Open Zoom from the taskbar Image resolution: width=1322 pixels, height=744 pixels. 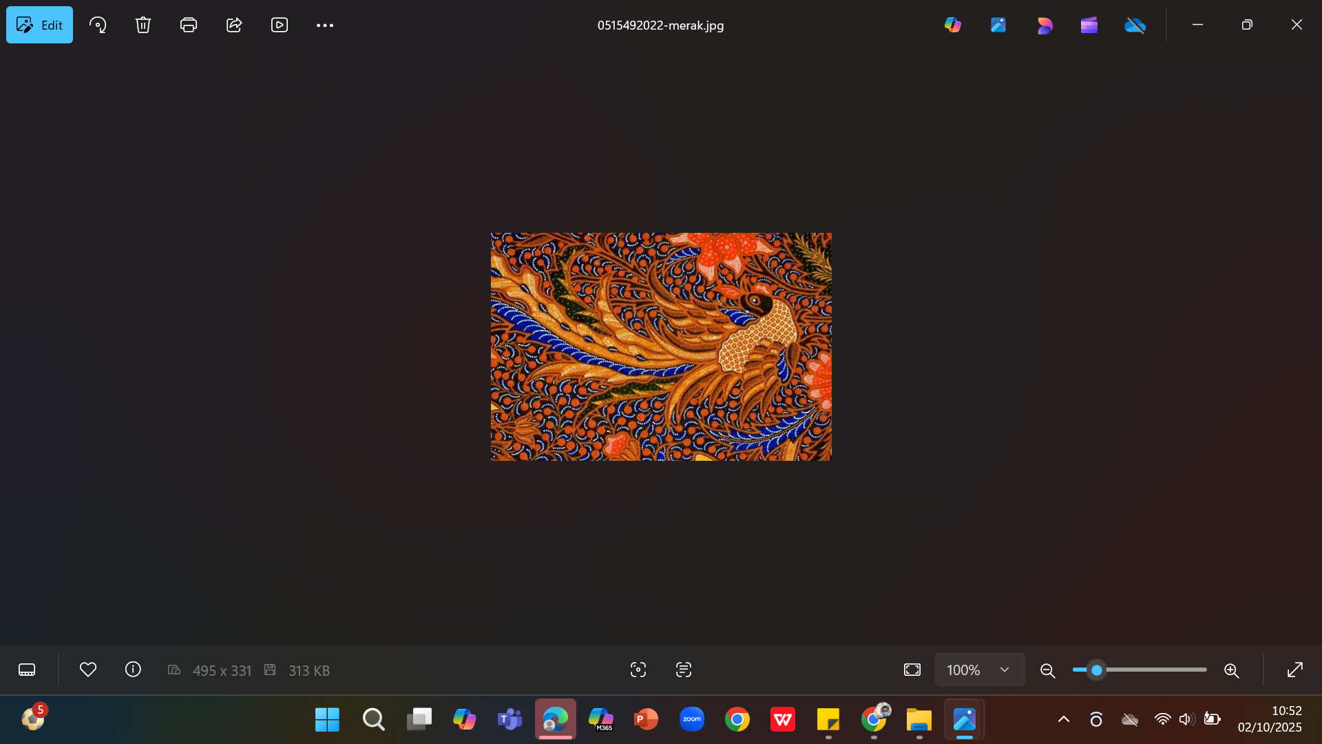tap(691, 720)
